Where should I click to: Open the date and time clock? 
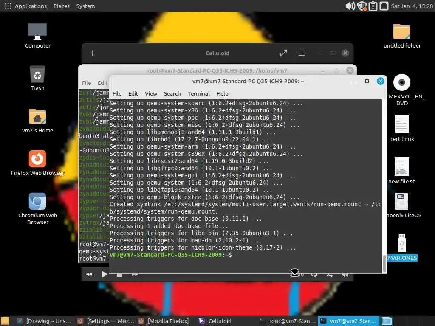click(x=412, y=6)
